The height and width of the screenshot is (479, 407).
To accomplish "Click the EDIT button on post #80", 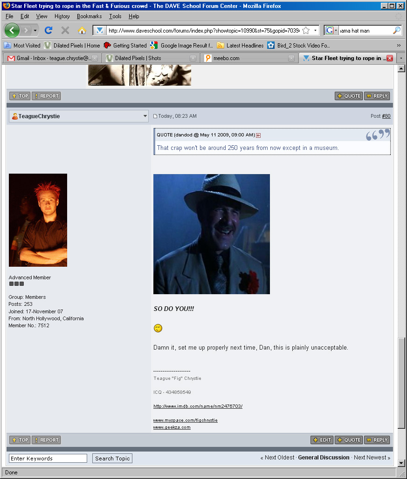I will 322,440.
